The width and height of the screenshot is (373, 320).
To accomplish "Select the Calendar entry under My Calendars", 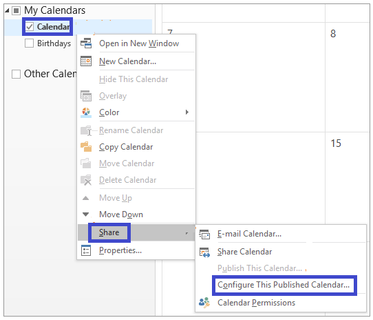I will point(53,27).
